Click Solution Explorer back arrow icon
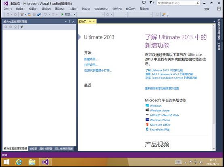 (x=6, y=27)
